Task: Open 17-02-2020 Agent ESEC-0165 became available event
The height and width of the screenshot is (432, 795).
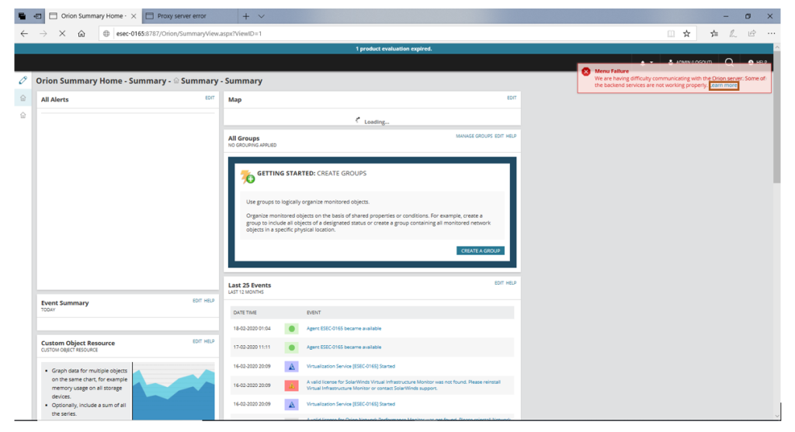Action: (x=344, y=347)
